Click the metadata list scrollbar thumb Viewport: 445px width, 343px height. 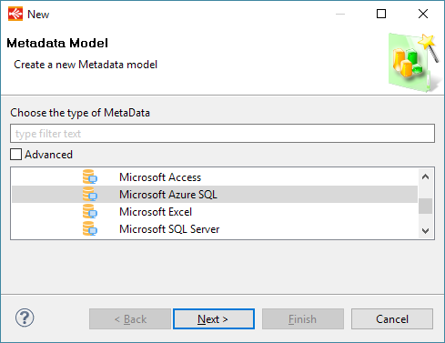[425, 207]
